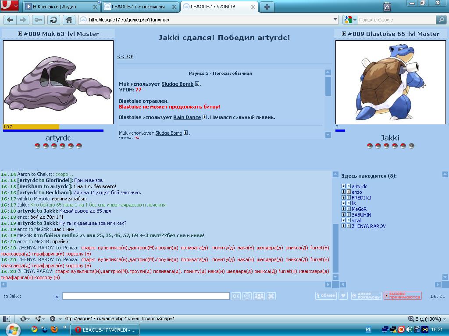Open the Opera main menu button
Screen dimensions: 449x336
(10, 5)
